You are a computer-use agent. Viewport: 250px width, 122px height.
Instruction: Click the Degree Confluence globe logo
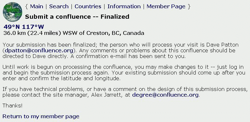(x=12, y=12)
